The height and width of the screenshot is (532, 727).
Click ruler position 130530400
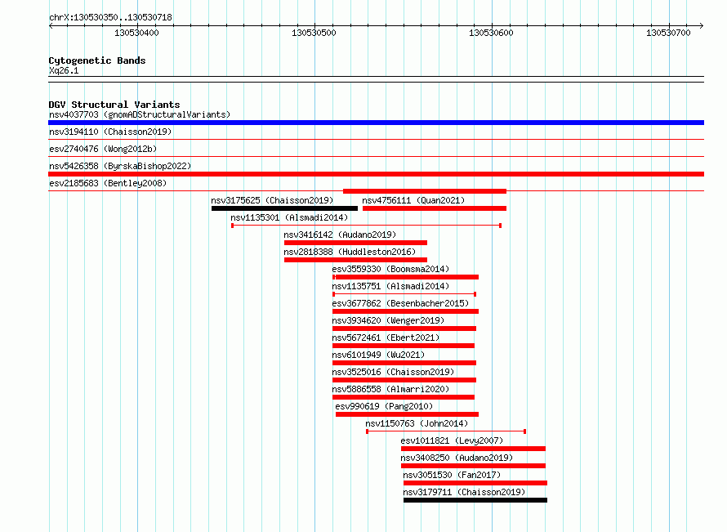click(x=136, y=33)
